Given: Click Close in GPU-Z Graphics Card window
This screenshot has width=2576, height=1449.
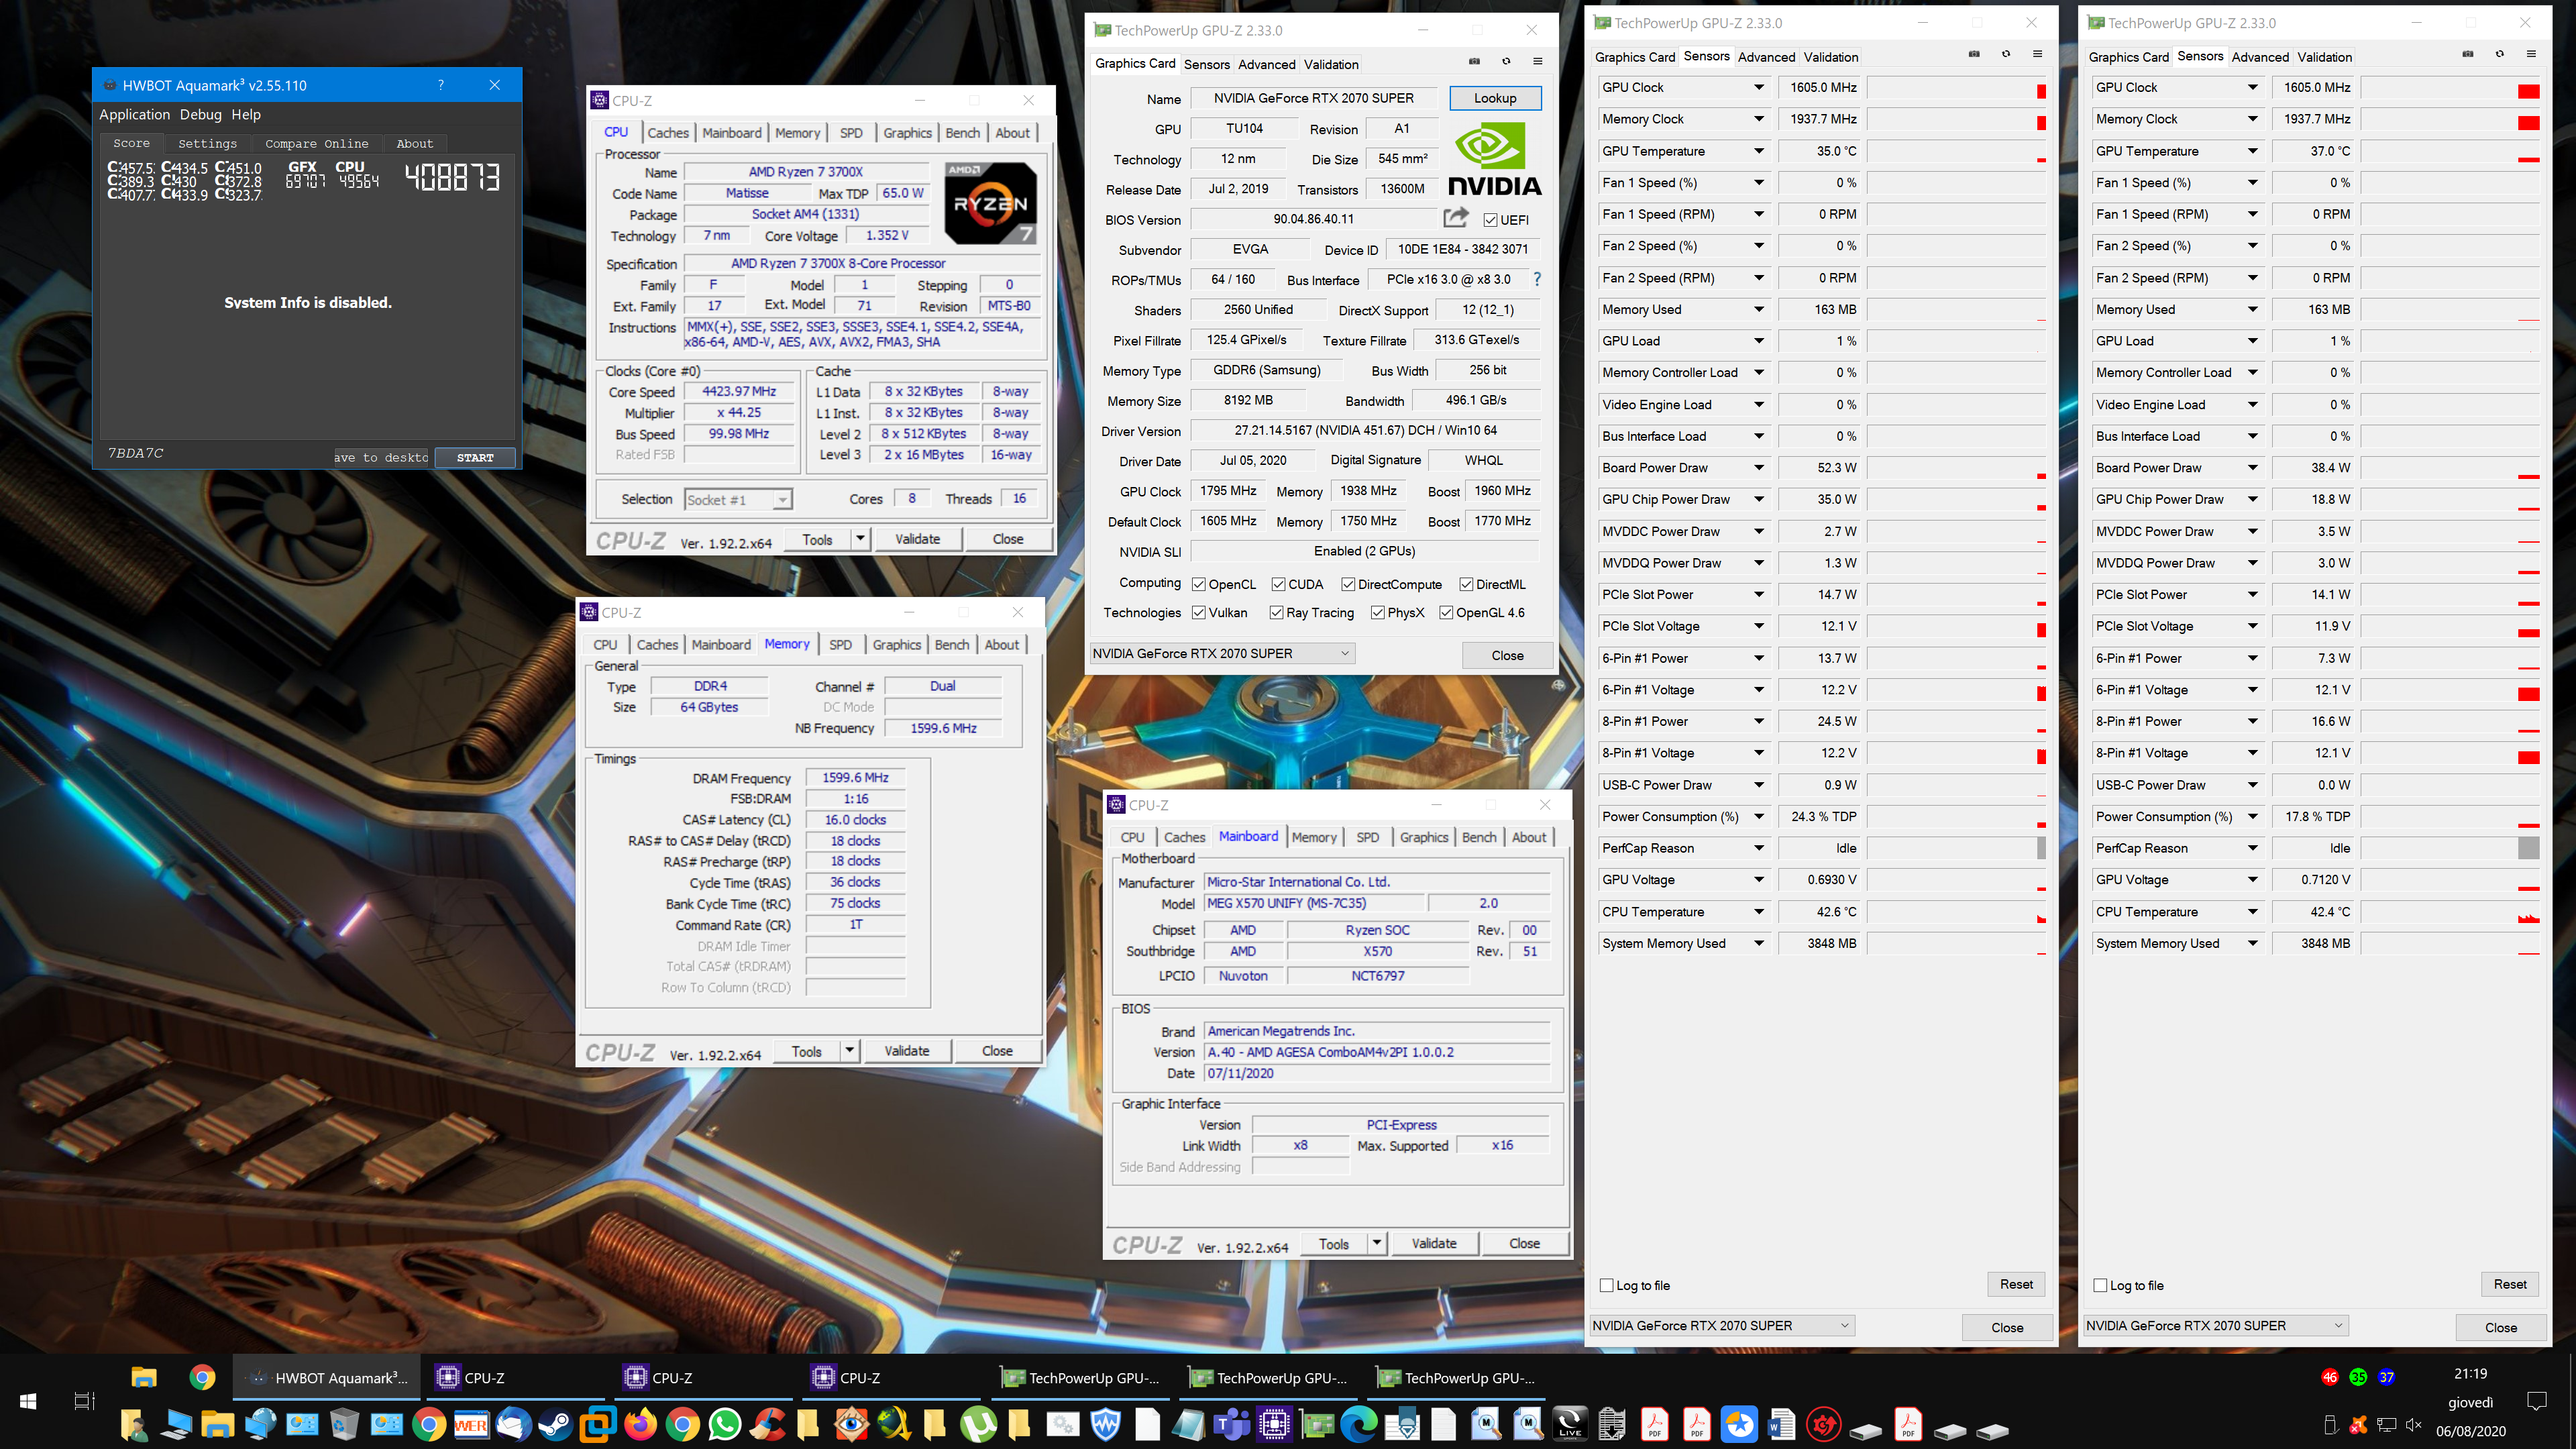Looking at the screenshot, I should [x=1507, y=655].
